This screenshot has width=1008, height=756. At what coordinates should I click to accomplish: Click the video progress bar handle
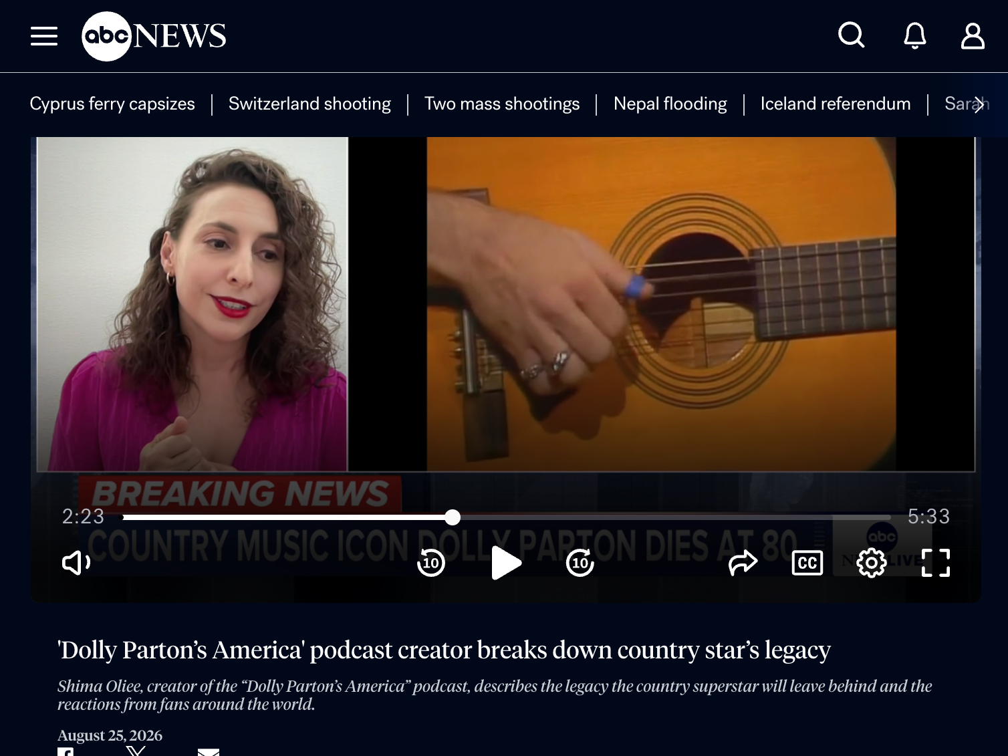pyautogui.click(x=453, y=517)
